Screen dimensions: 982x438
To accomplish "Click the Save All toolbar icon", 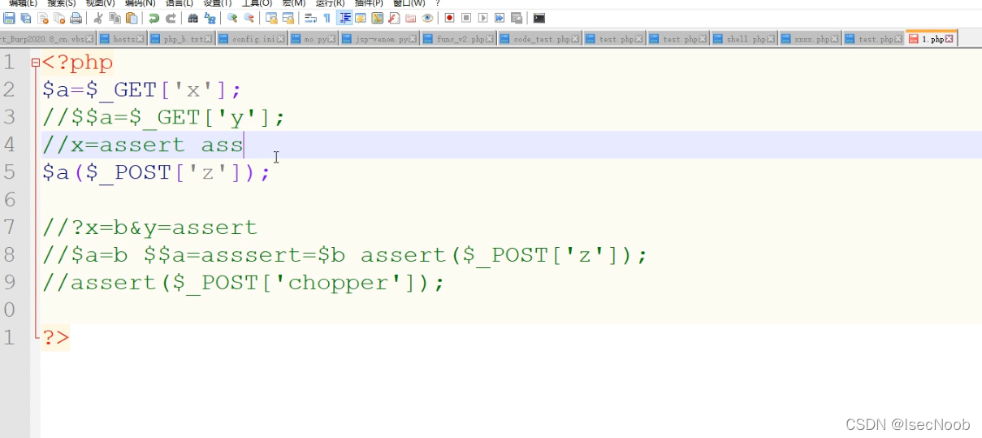I will click(x=26, y=18).
